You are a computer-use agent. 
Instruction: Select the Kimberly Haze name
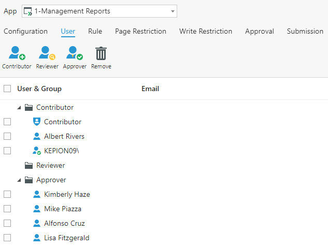(x=67, y=195)
